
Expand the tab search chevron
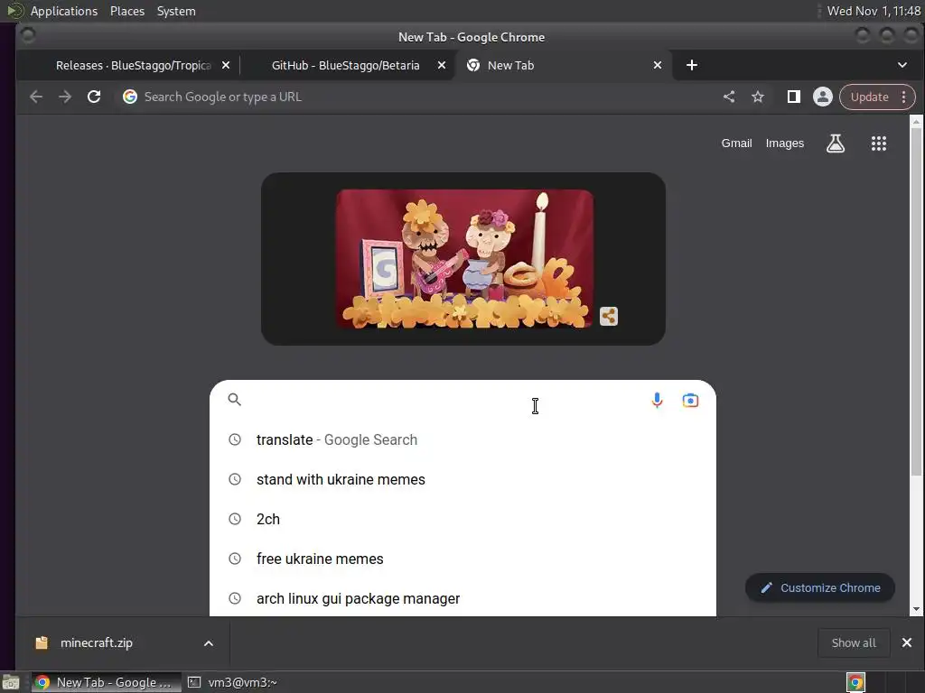point(902,65)
